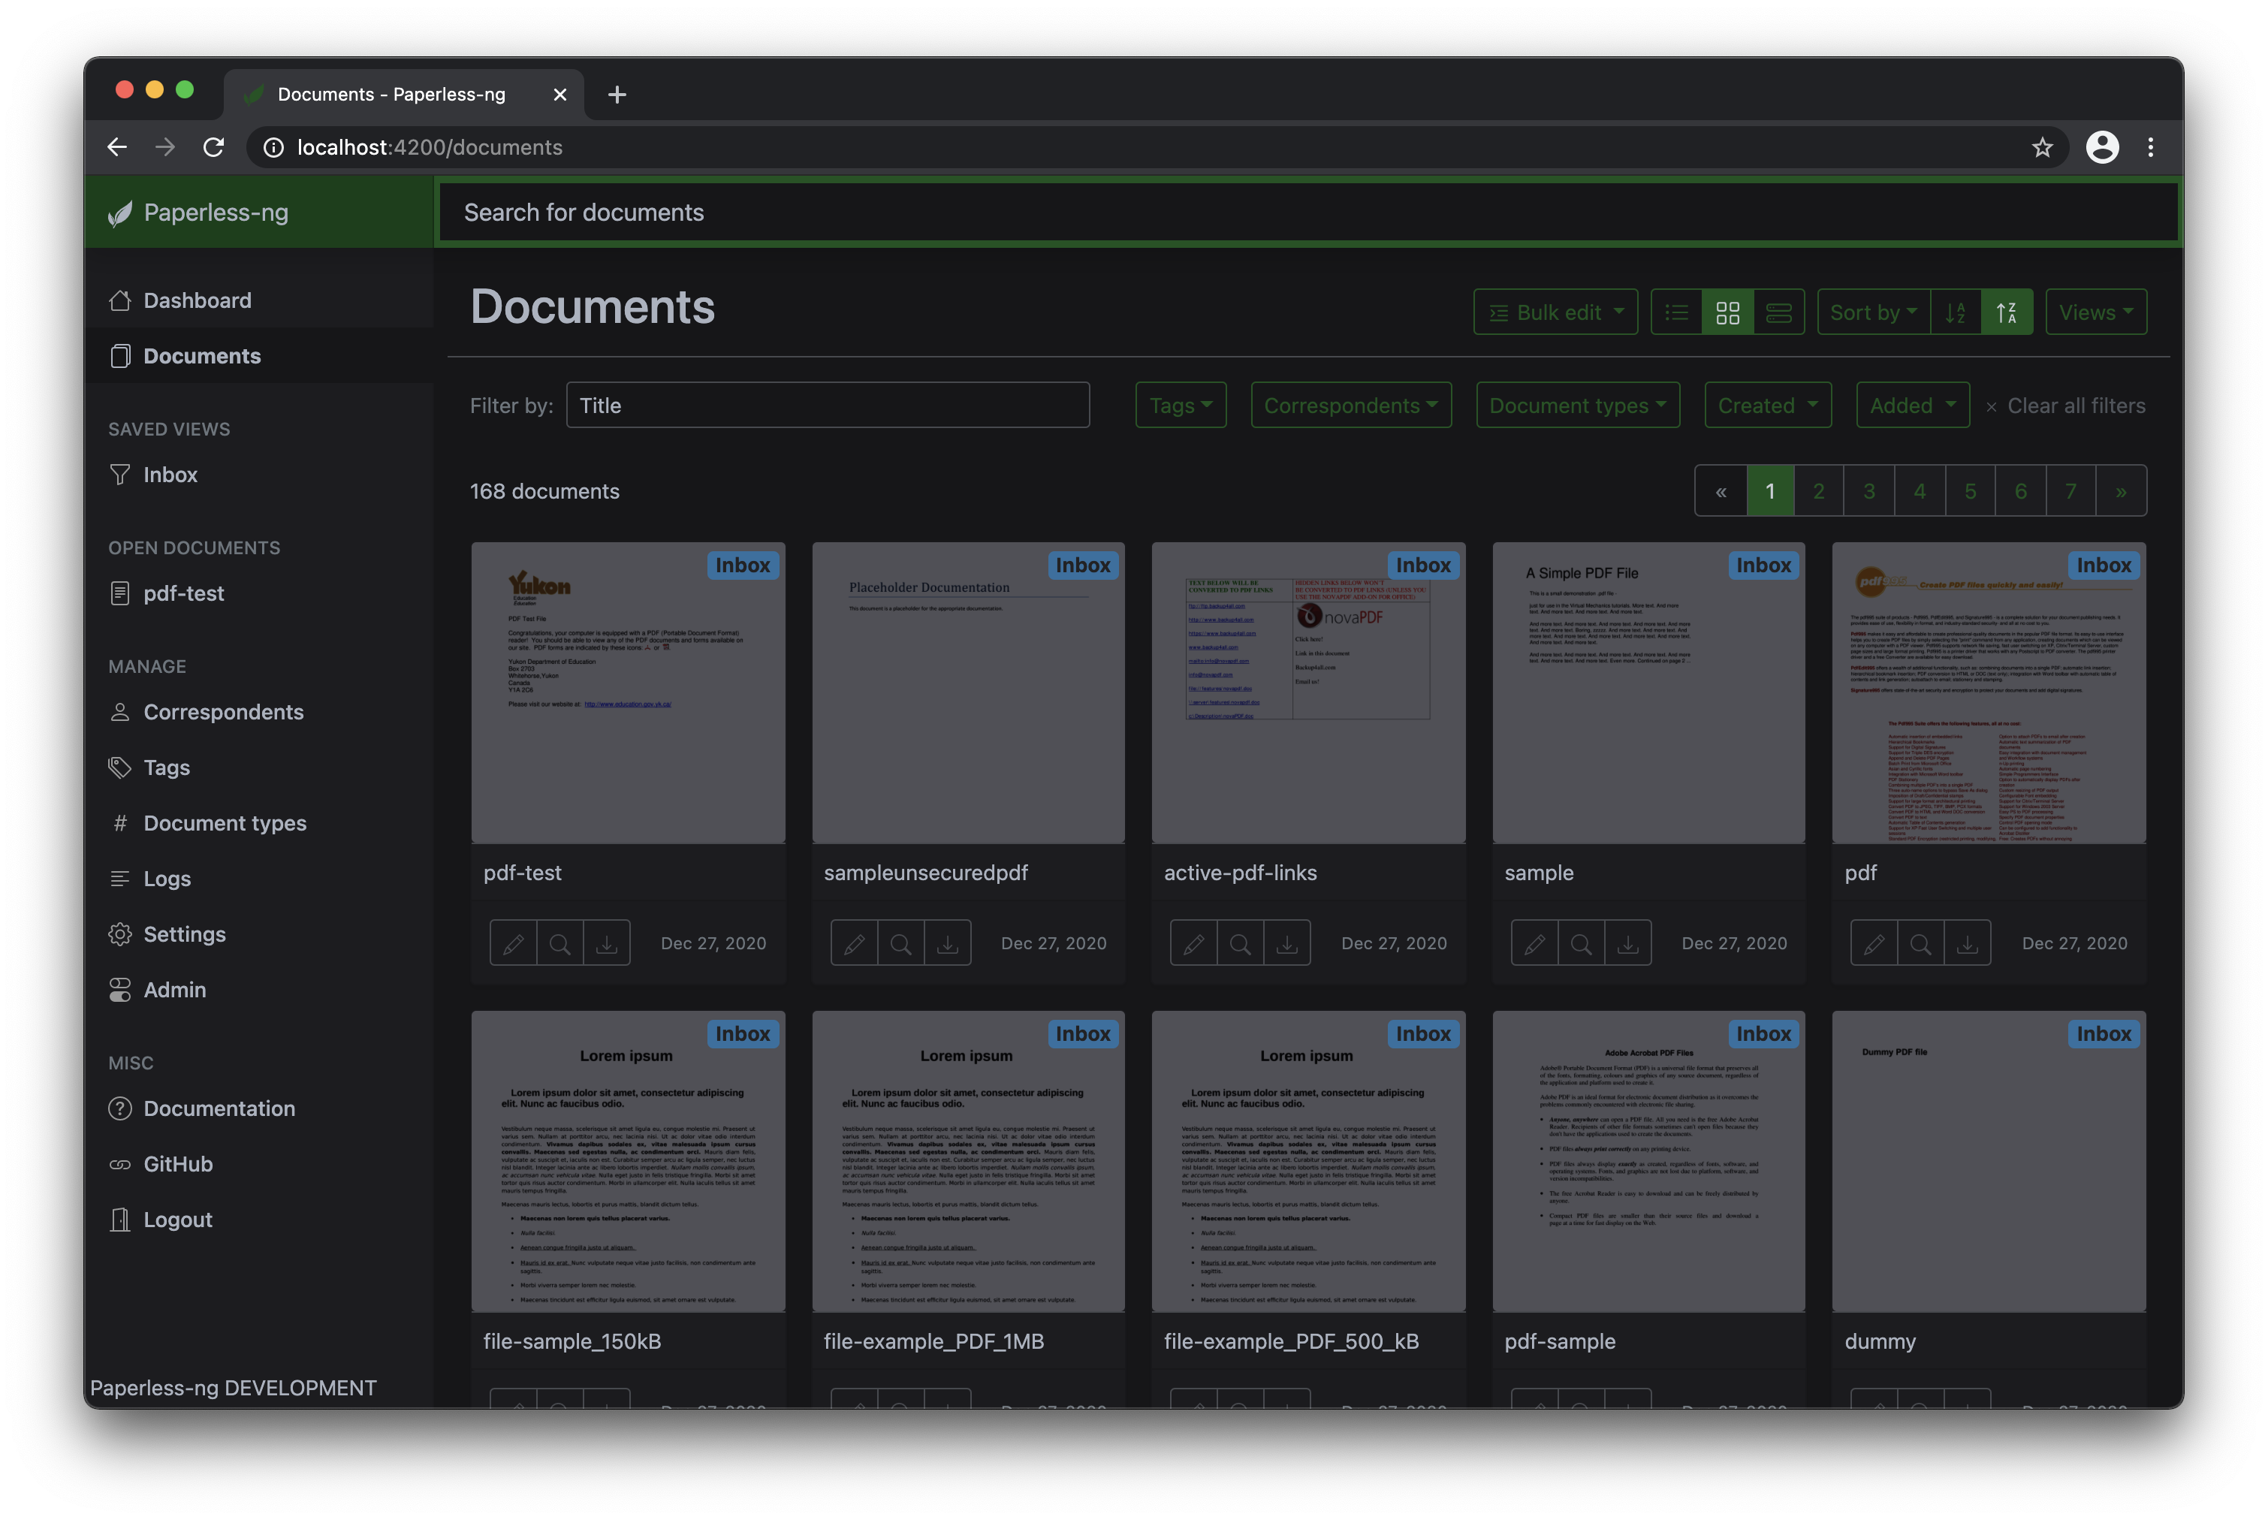Download the sample document
The height and width of the screenshot is (1520, 2268).
[x=1629, y=941]
